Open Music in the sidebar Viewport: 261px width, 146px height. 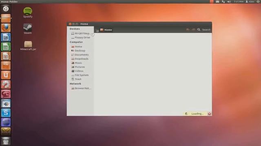click(77, 63)
